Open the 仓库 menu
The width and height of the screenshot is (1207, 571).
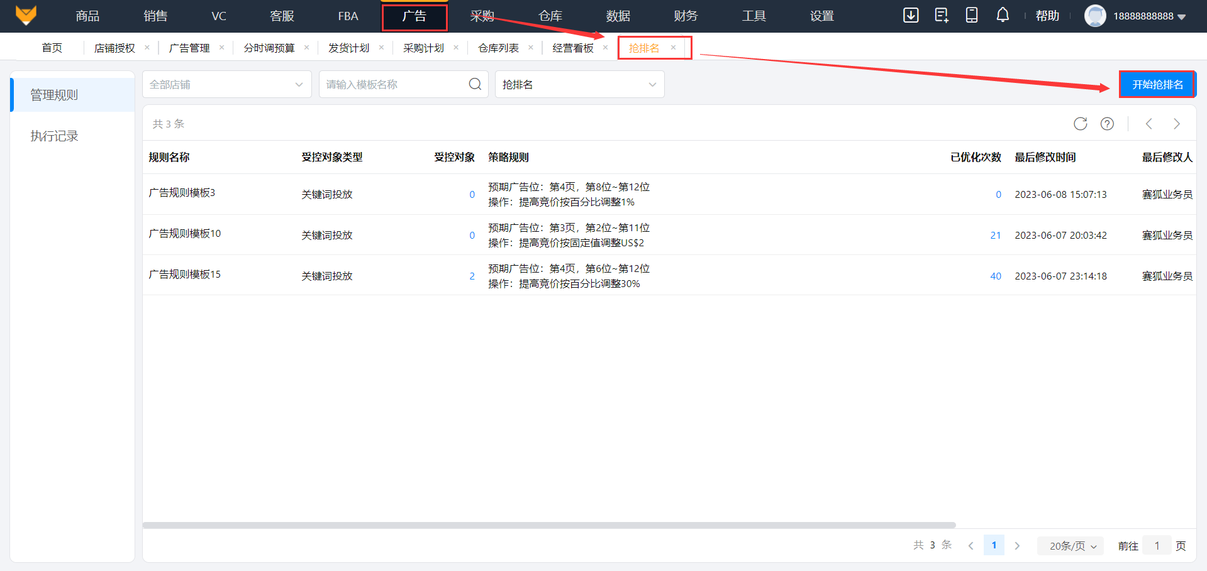pos(550,16)
